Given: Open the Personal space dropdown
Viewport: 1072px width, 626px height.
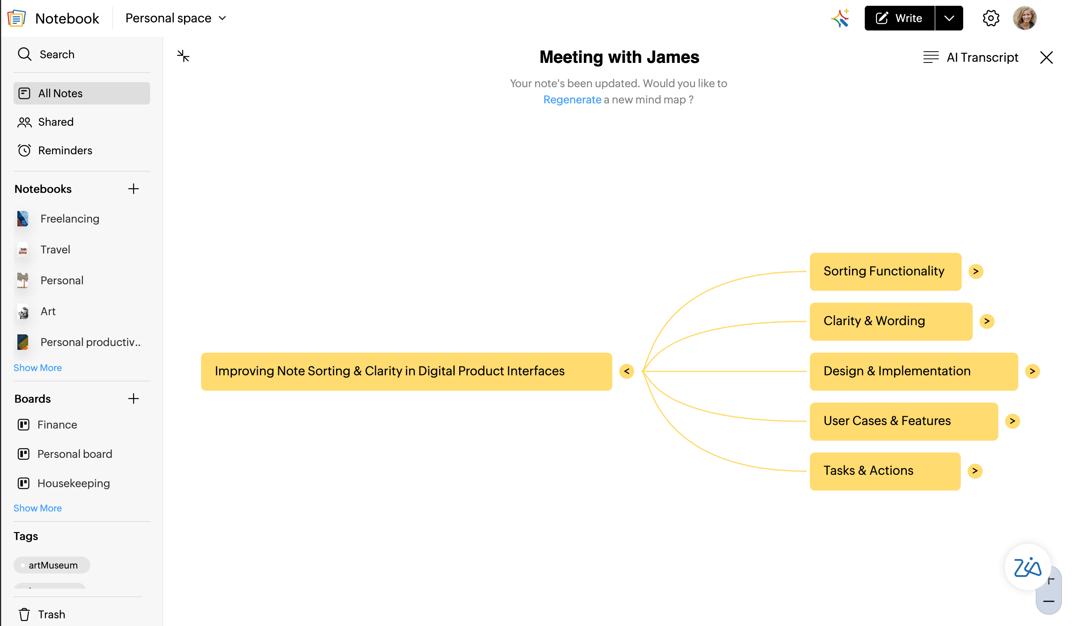Looking at the screenshot, I should (x=175, y=18).
